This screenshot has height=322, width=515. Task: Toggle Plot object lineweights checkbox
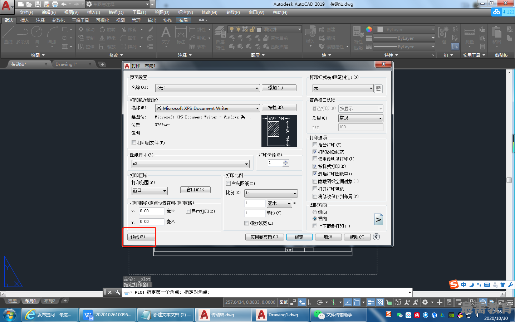[x=315, y=152]
